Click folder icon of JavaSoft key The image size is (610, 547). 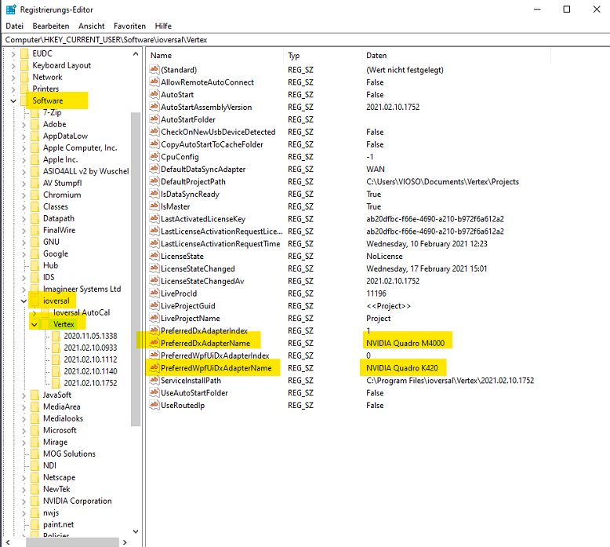35,395
